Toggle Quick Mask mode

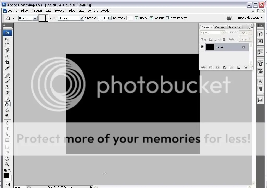coord(7,184)
